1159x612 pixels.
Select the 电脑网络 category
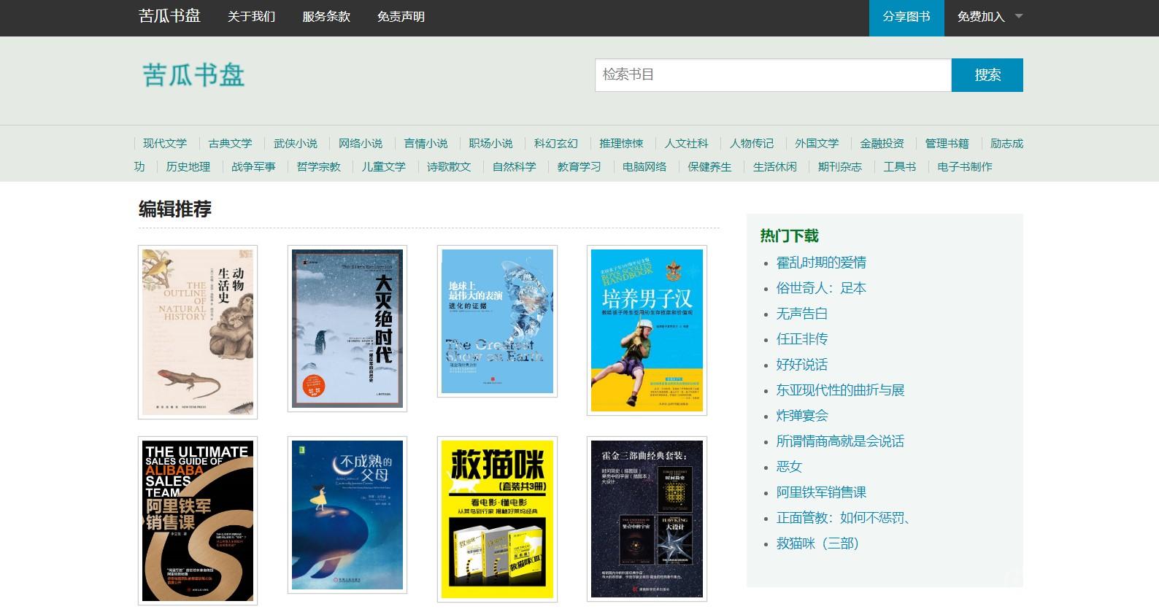click(644, 167)
